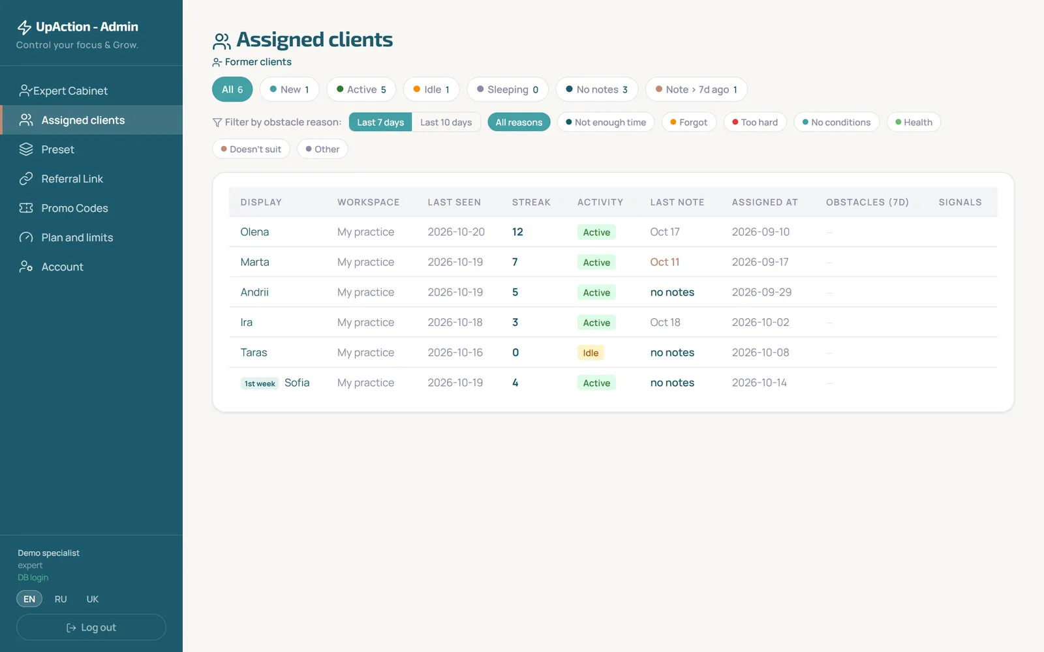Switch obstacle range to Last 10 days
Viewport: 1044px width, 652px height.
[446, 122]
